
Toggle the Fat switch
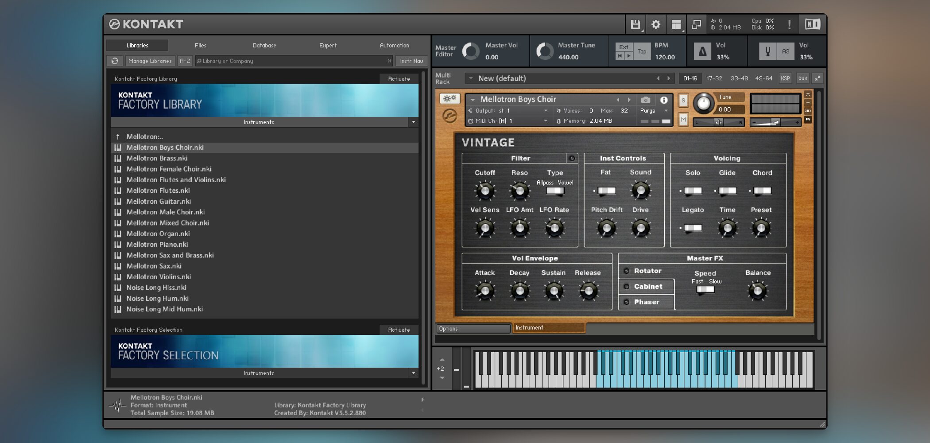point(606,191)
